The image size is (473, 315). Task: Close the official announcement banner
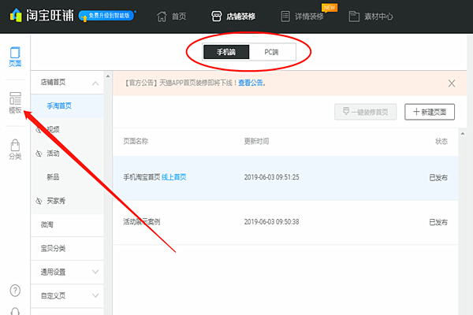click(452, 83)
